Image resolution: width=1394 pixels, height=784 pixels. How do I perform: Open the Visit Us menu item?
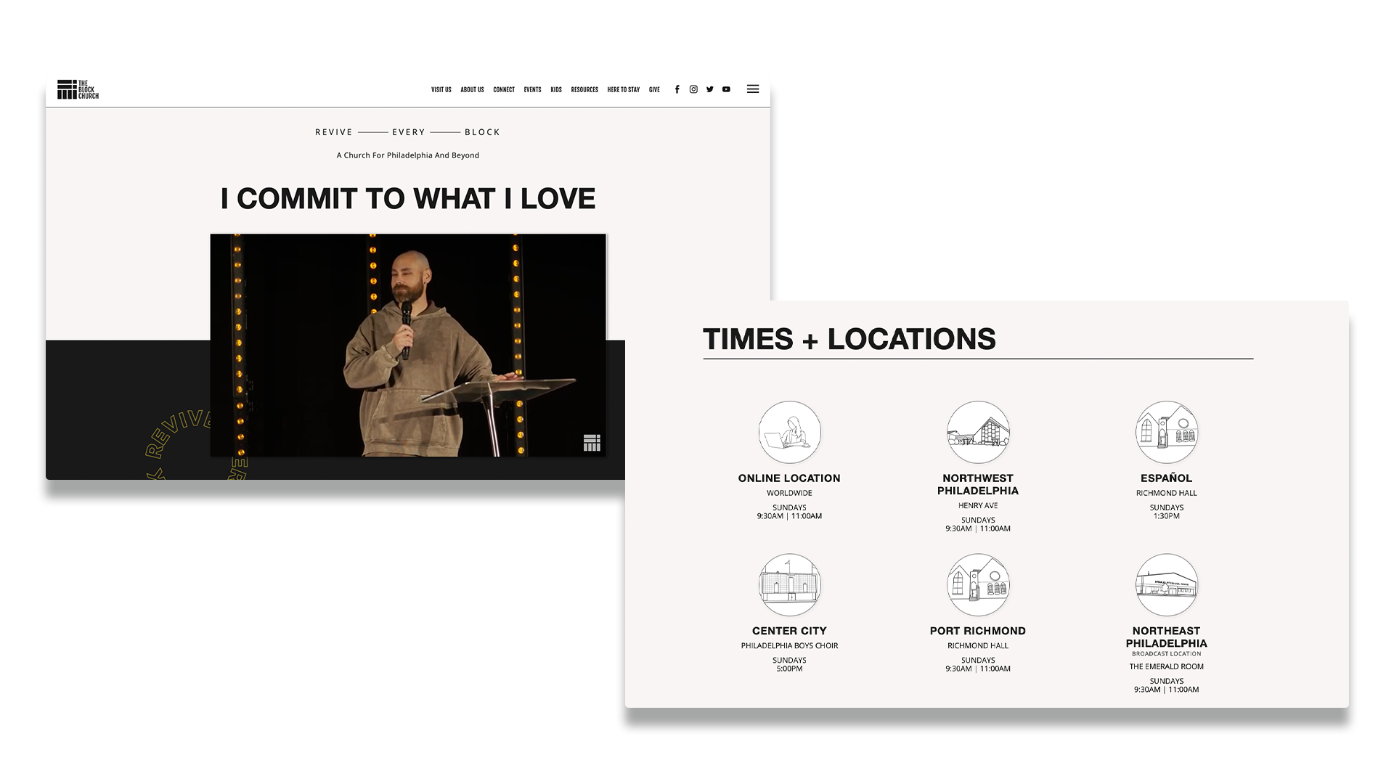pyautogui.click(x=441, y=90)
